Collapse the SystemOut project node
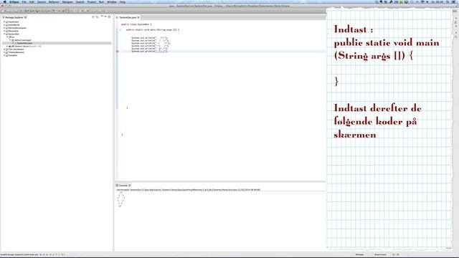Screen dimensions: 459x258 (x=4, y=34)
